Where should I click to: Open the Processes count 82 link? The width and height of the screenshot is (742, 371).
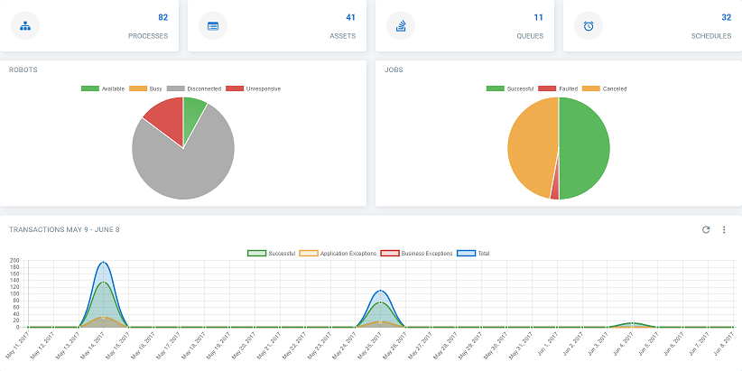tap(162, 17)
